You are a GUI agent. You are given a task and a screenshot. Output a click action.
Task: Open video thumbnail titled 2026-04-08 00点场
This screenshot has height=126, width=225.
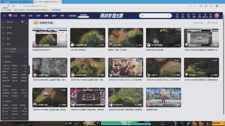click(50, 67)
